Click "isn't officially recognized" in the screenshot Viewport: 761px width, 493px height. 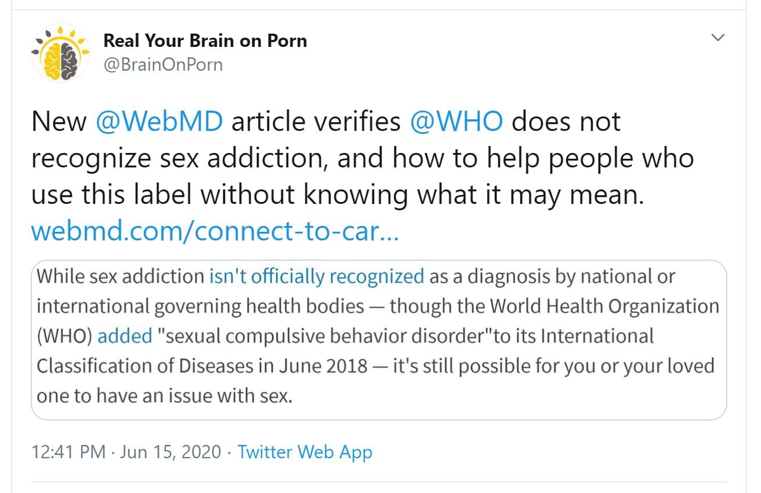317,276
